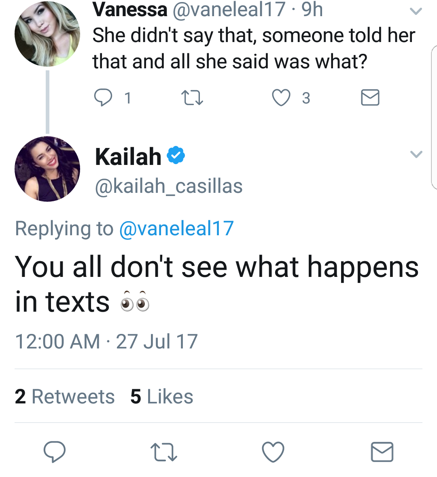Send Vanessa's tweet via direct message envelope

click(370, 98)
